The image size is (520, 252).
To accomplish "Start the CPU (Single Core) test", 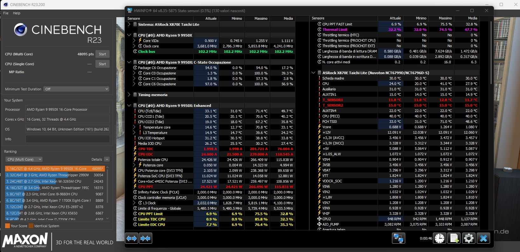I will tap(102, 64).
